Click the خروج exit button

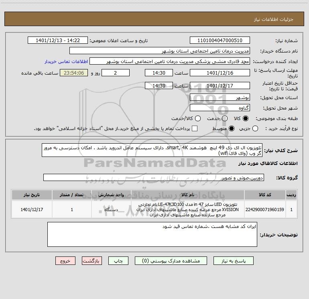point(65,261)
